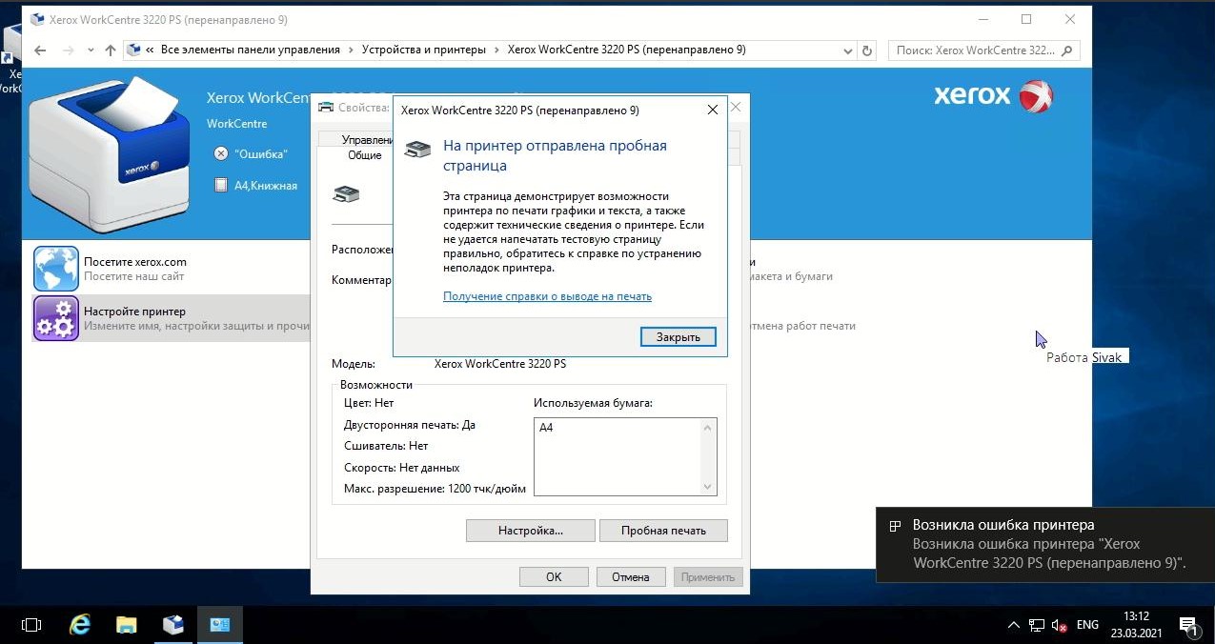Click the network icon in system tray
The width and height of the screenshot is (1215, 644).
(1036, 625)
